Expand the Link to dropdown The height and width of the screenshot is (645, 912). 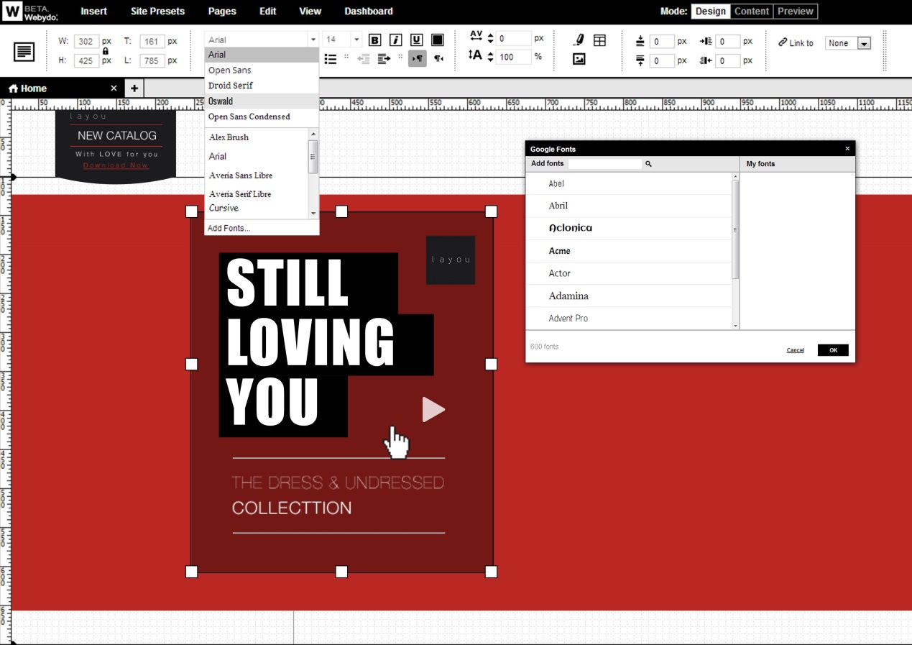864,44
